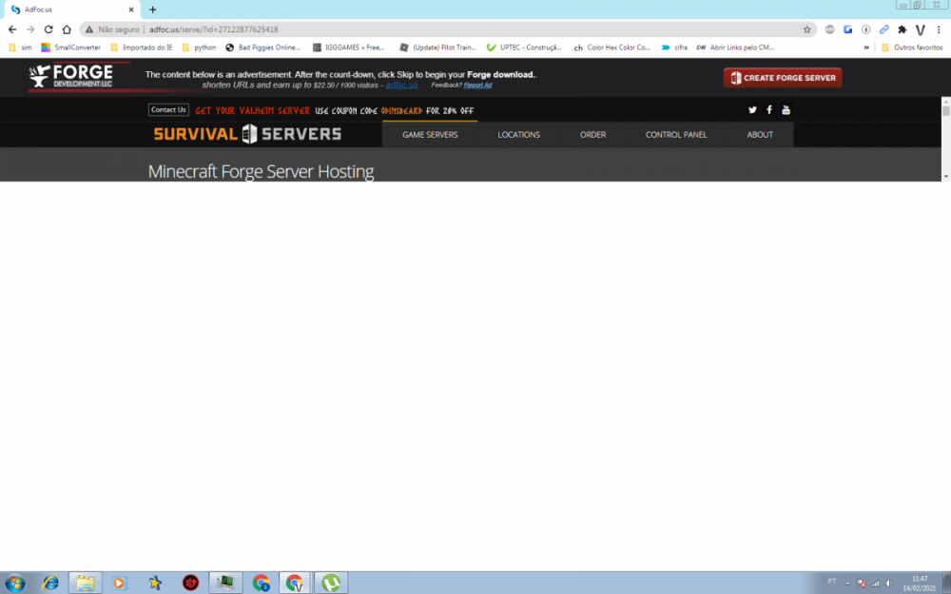Launch Internet Explorer from taskbar
The height and width of the screenshot is (594, 951).
(x=50, y=584)
